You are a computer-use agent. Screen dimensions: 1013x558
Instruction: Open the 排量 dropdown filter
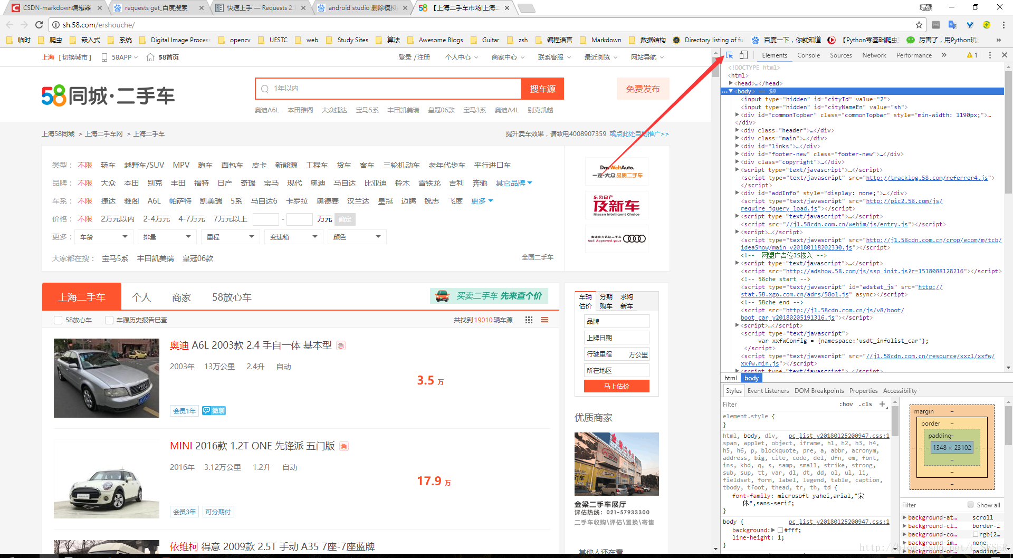pyautogui.click(x=167, y=237)
